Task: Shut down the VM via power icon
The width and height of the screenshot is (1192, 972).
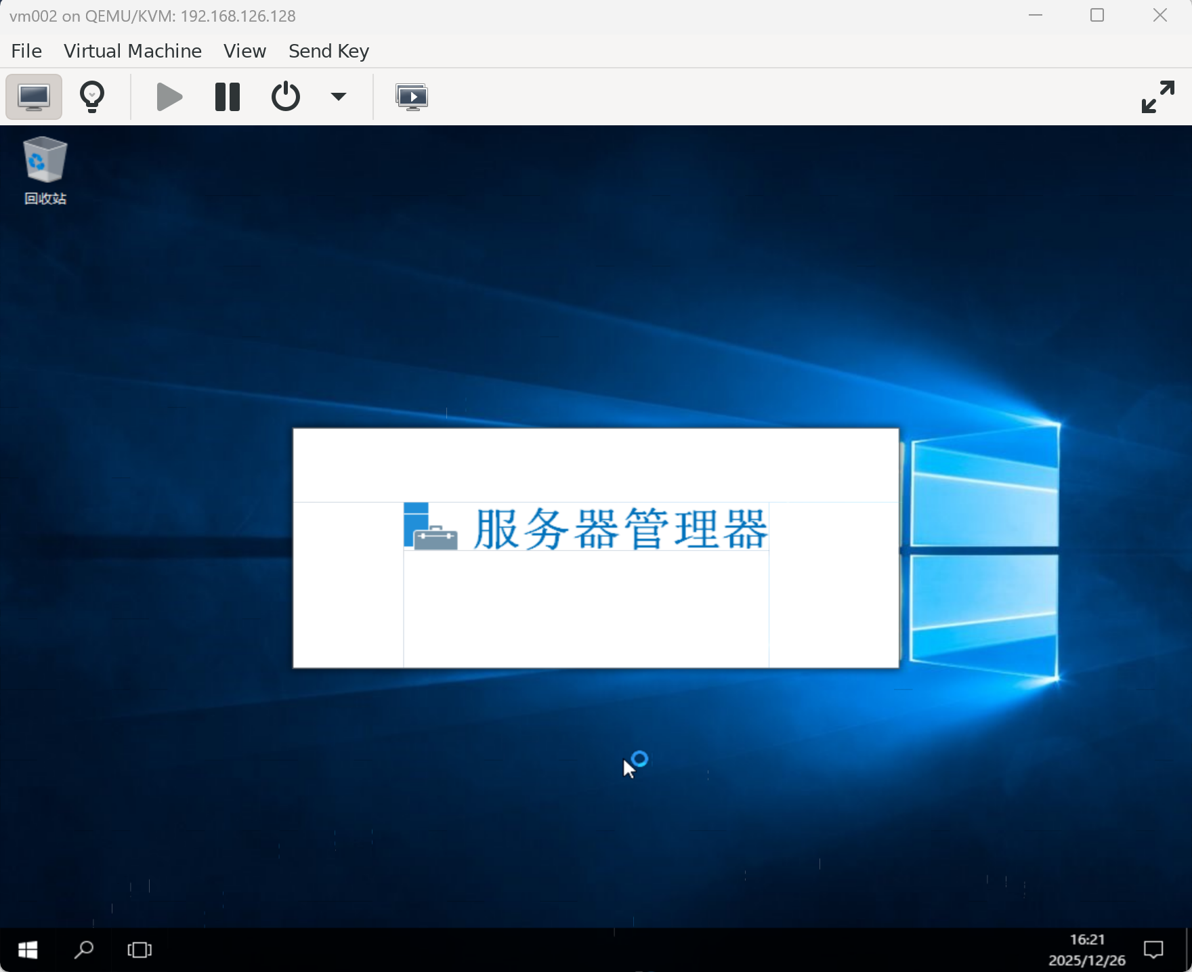Action: point(285,96)
